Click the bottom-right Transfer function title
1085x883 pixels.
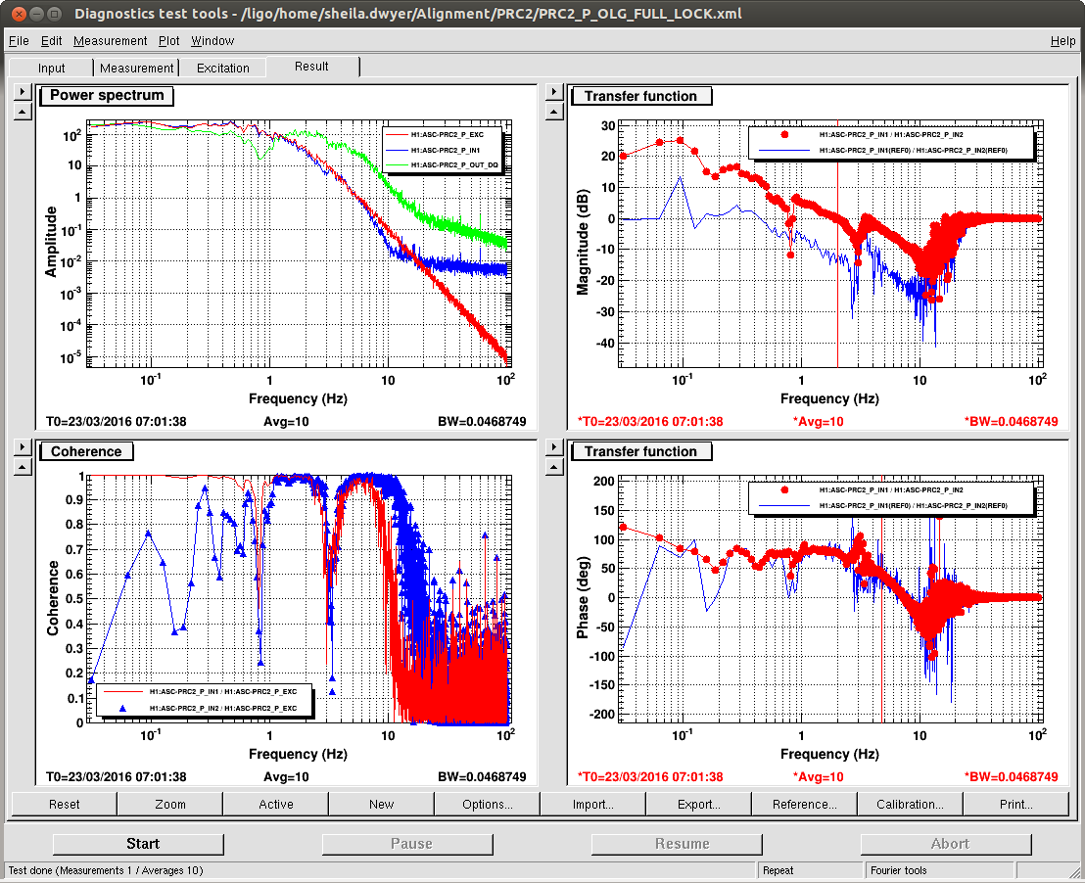(640, 451)
